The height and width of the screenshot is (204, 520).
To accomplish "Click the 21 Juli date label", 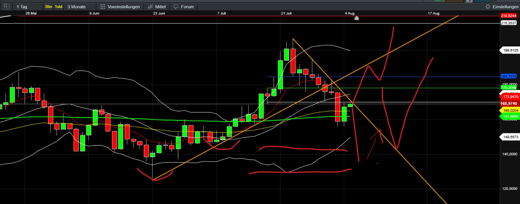I will pyautogui.click(x=286, y=13).
